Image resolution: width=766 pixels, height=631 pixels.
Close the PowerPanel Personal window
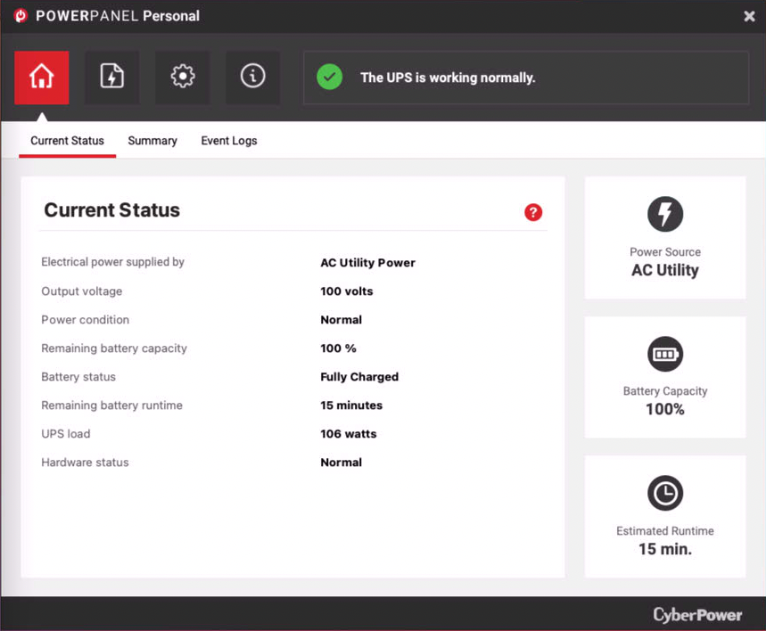[749, 16]
